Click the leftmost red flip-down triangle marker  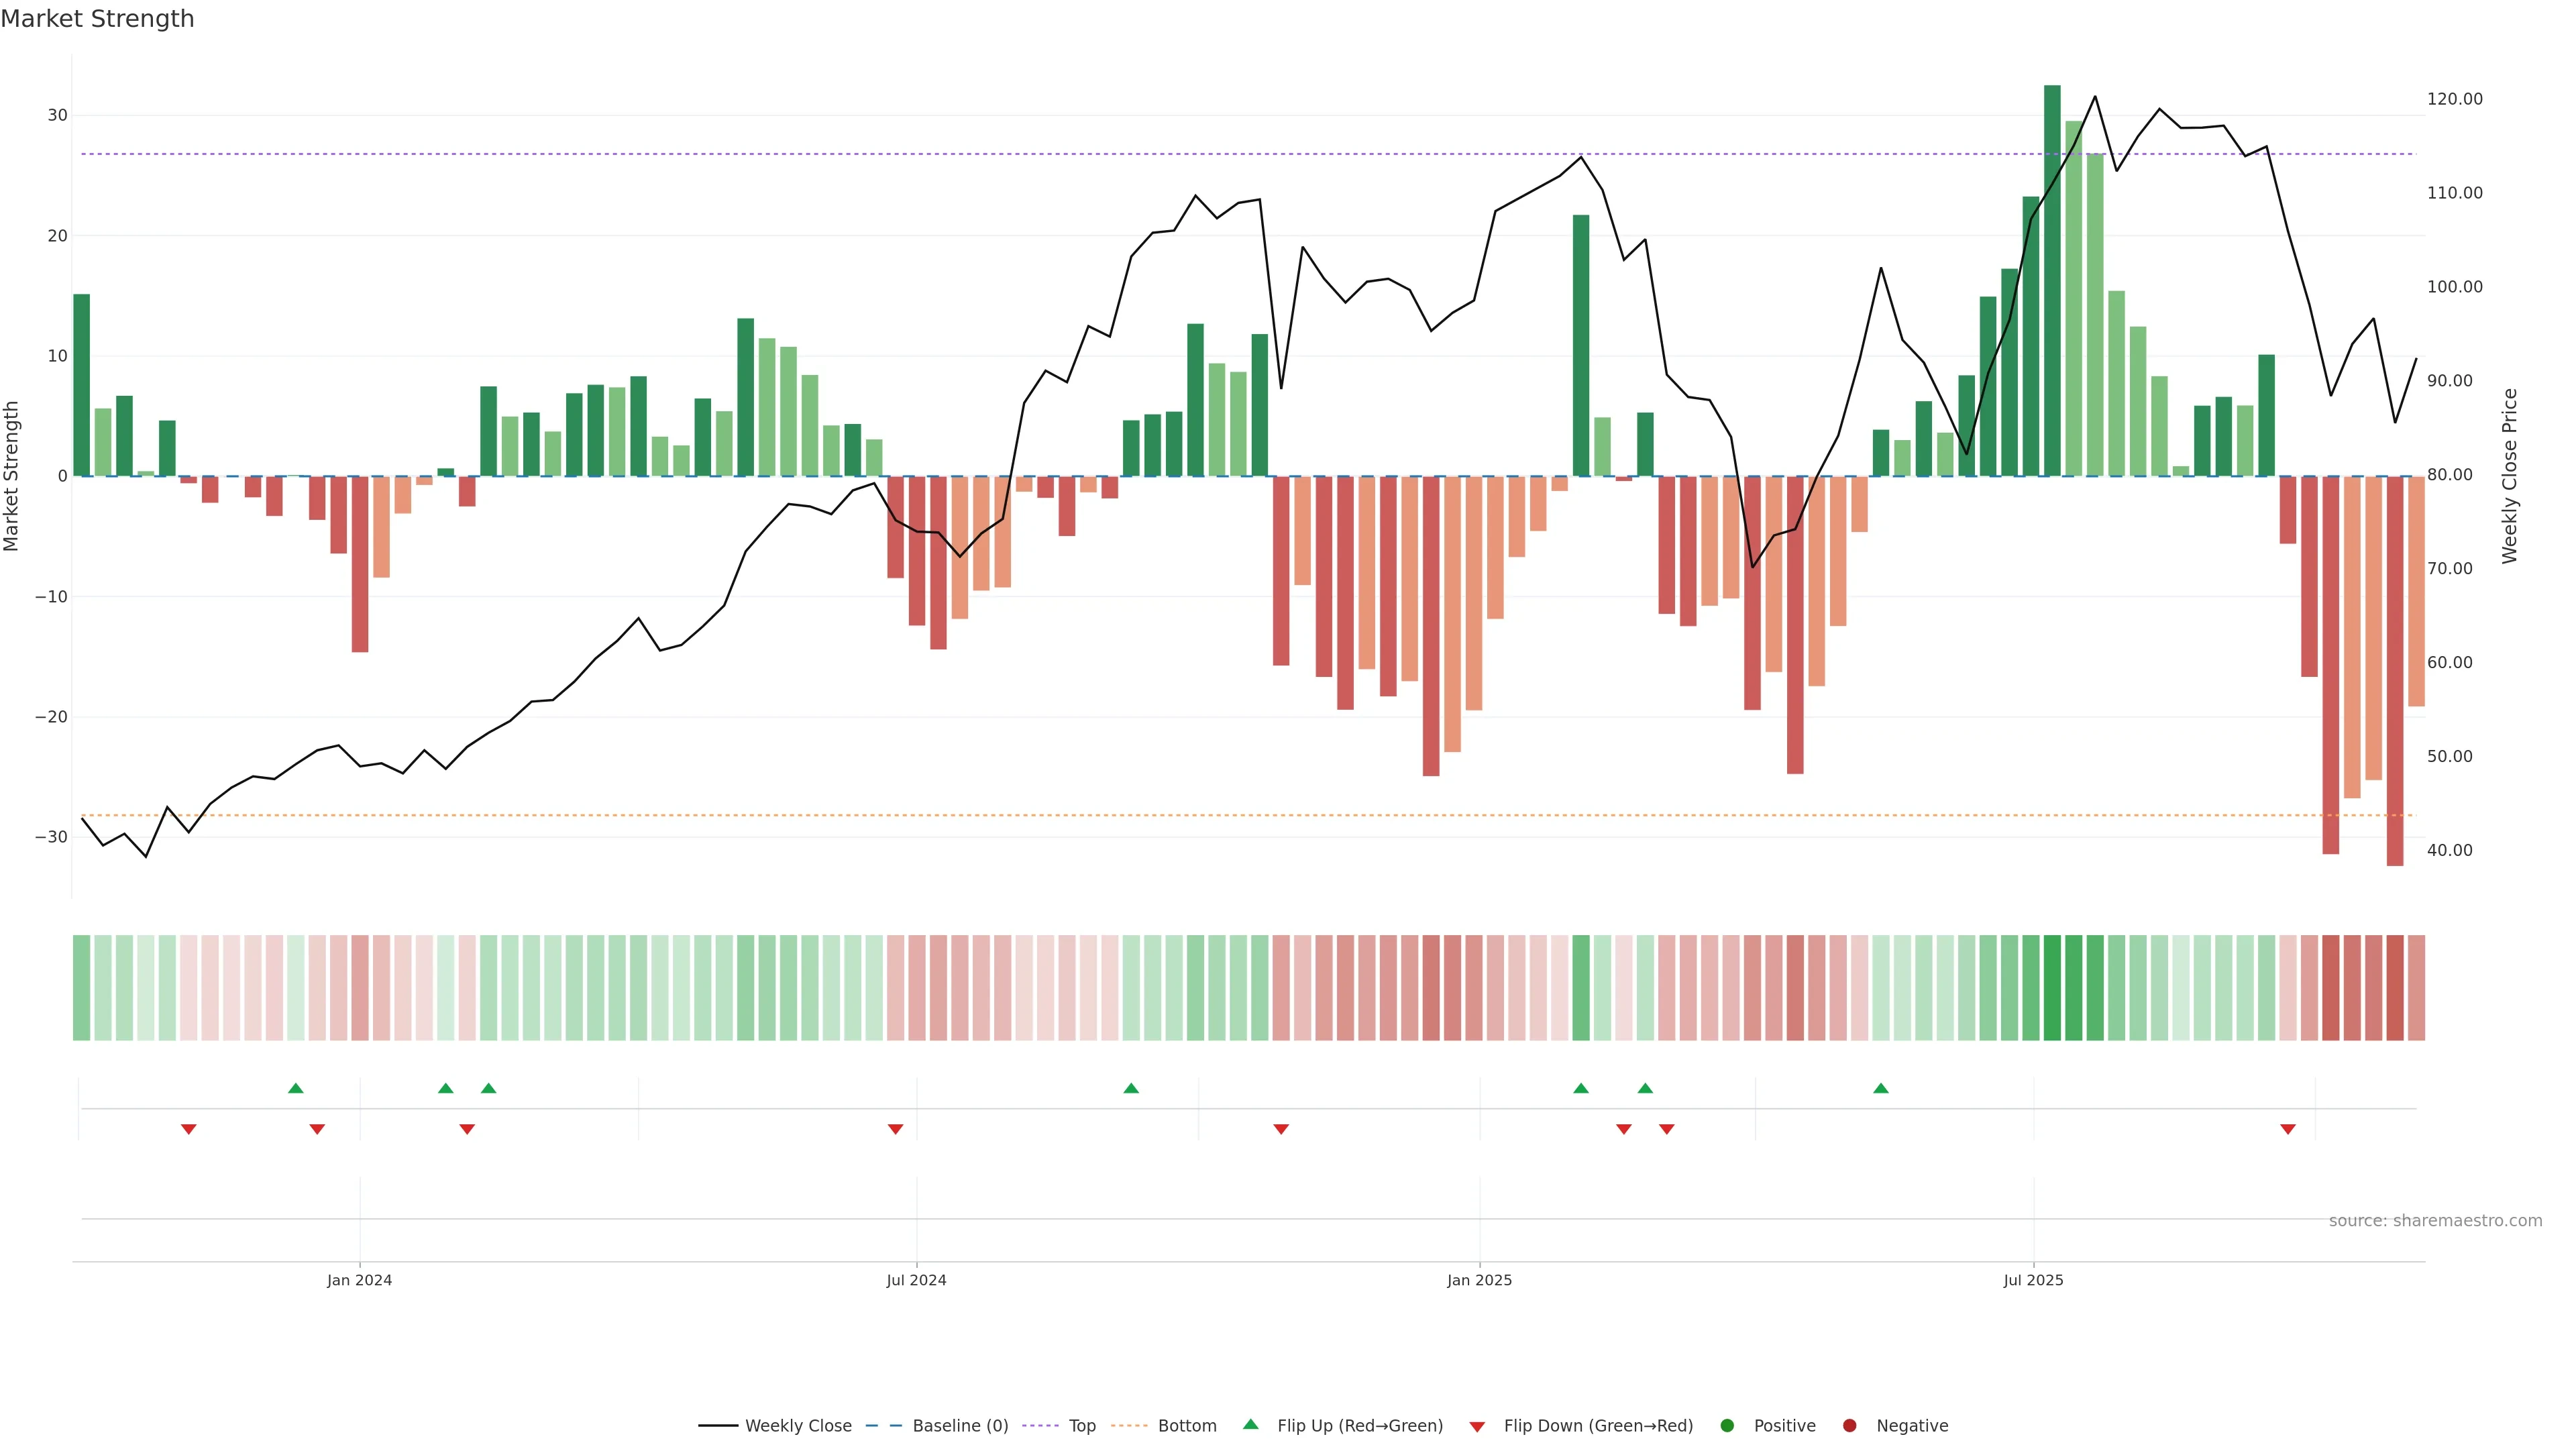pos(188,1129)
